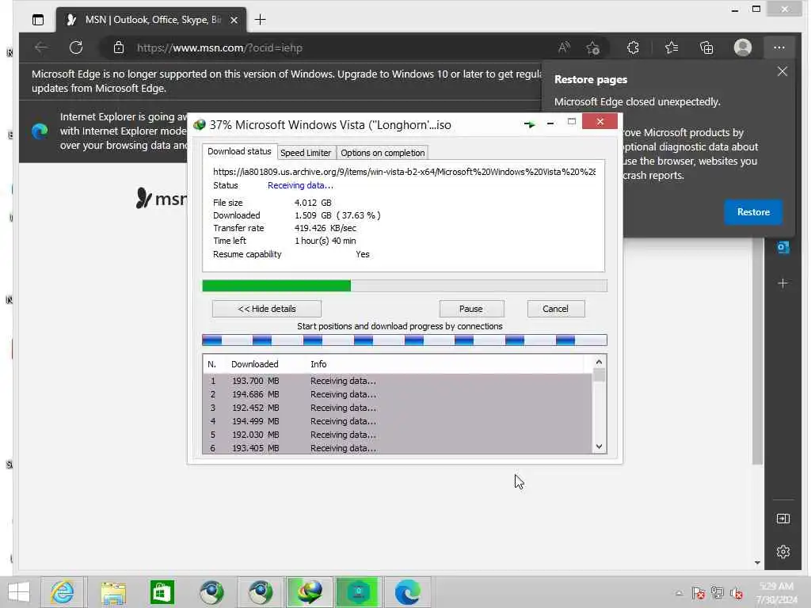Click the 4.012 GB file size value
Image resolution: width=811 pixels, height=608 pixels.
point(313,203)
